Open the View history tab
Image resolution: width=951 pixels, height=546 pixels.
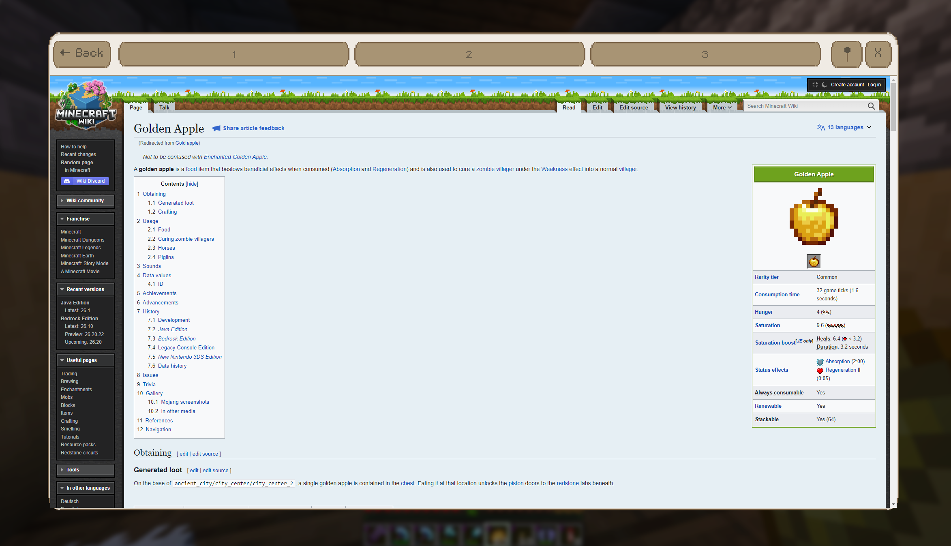click(680, 107)
